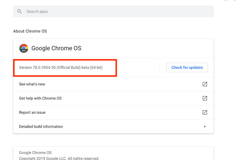Image resolution: width=236 pixels, height=160 pixels.
Task: Open external link icon for See what's new
Action: [205, 84]
